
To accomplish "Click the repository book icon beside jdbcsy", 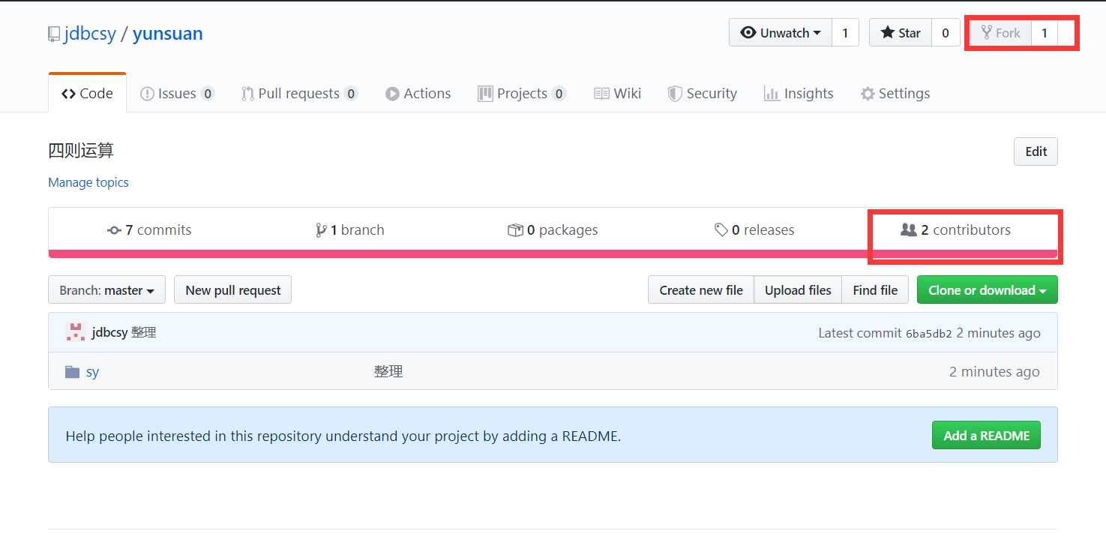I will pos(53,34).
